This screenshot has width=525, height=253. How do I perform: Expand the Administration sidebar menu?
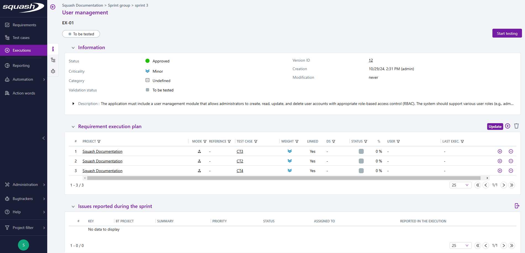(25, 185)
